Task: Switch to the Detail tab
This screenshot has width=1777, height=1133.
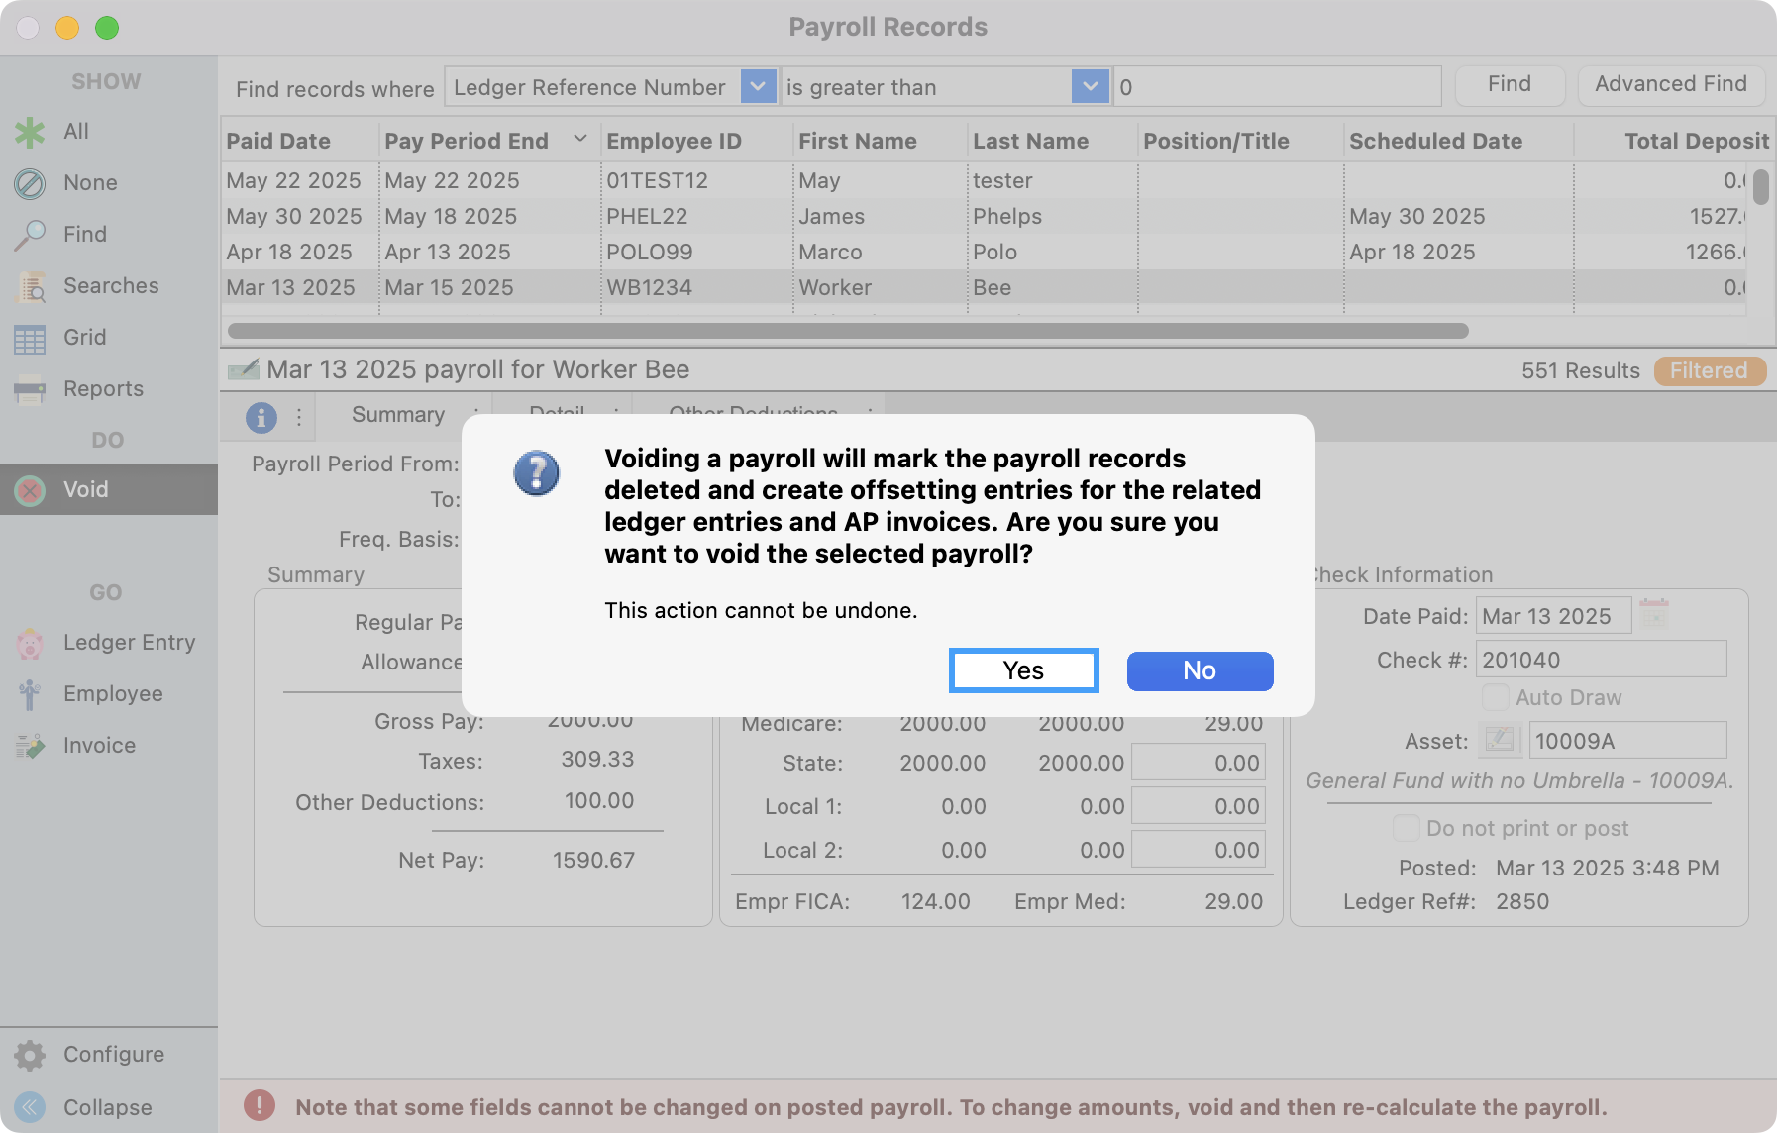Action: click(x=559, y=414)
